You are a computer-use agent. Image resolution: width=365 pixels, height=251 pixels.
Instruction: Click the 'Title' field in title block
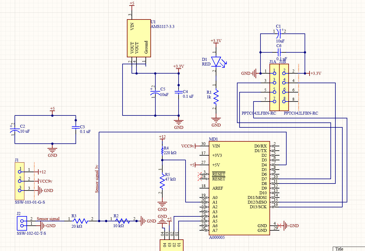339,249
